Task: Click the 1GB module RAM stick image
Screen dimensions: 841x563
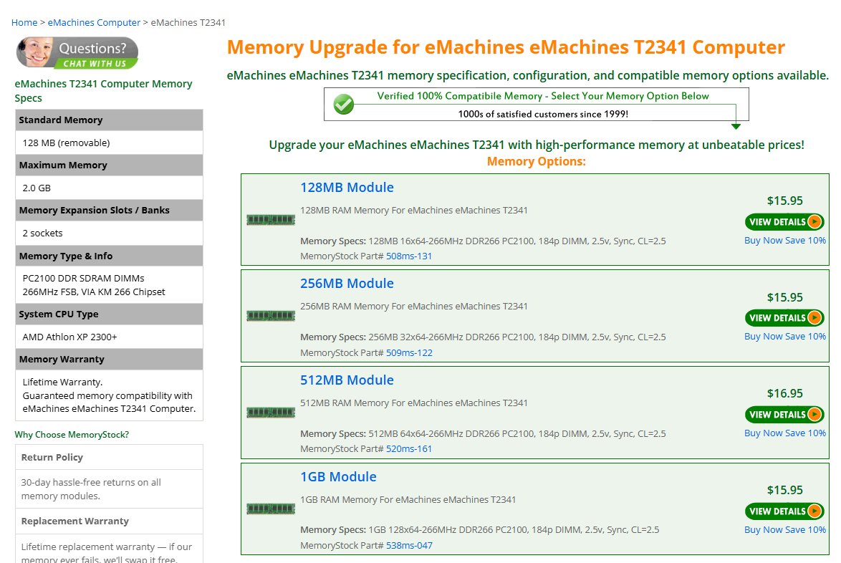Action: pos(271,509)
